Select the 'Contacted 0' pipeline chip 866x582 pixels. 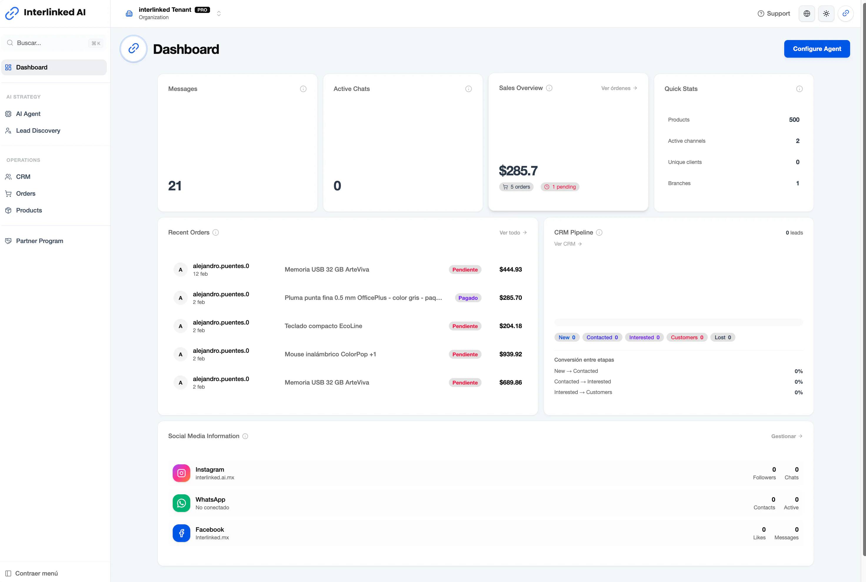(602, 337)
